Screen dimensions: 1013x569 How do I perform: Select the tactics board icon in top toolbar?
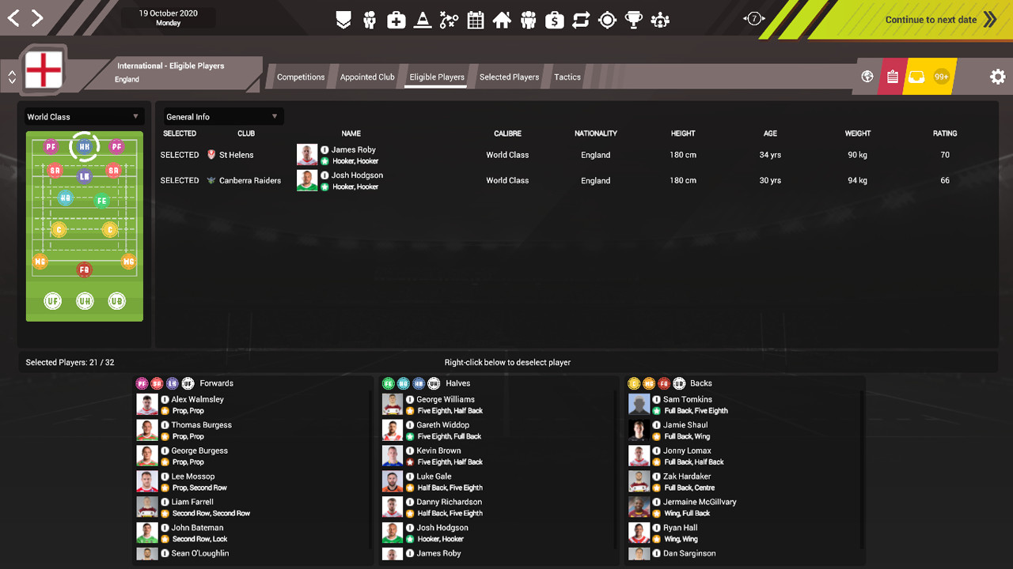click(449, 20)
